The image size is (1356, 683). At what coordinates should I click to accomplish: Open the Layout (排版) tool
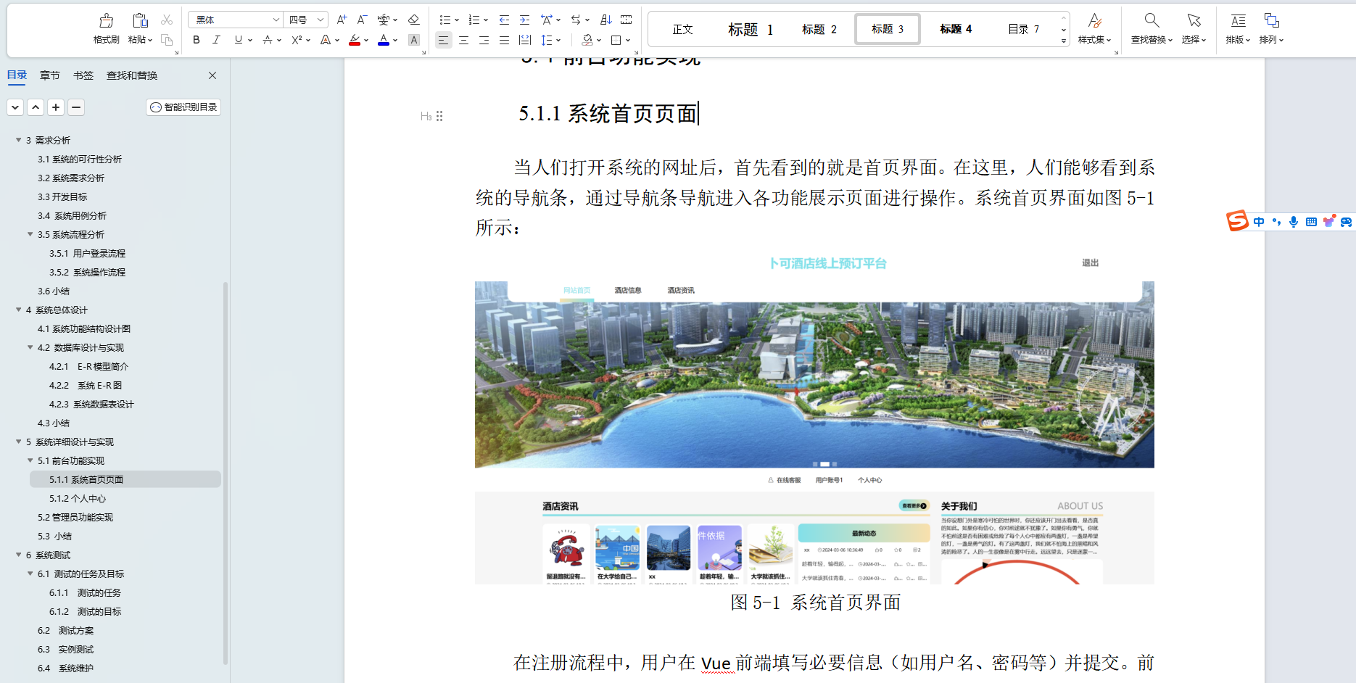click(x=1238, y=28)
